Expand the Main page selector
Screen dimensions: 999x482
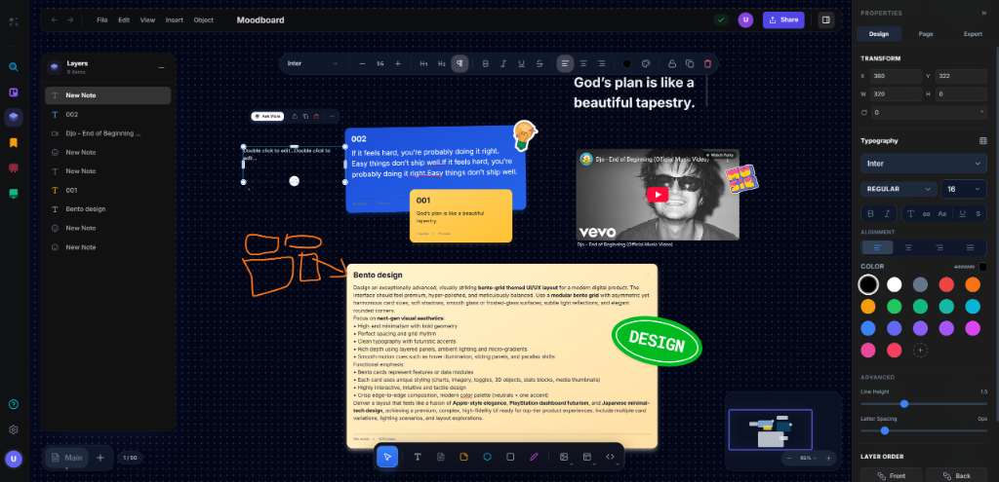pos(67,458)
